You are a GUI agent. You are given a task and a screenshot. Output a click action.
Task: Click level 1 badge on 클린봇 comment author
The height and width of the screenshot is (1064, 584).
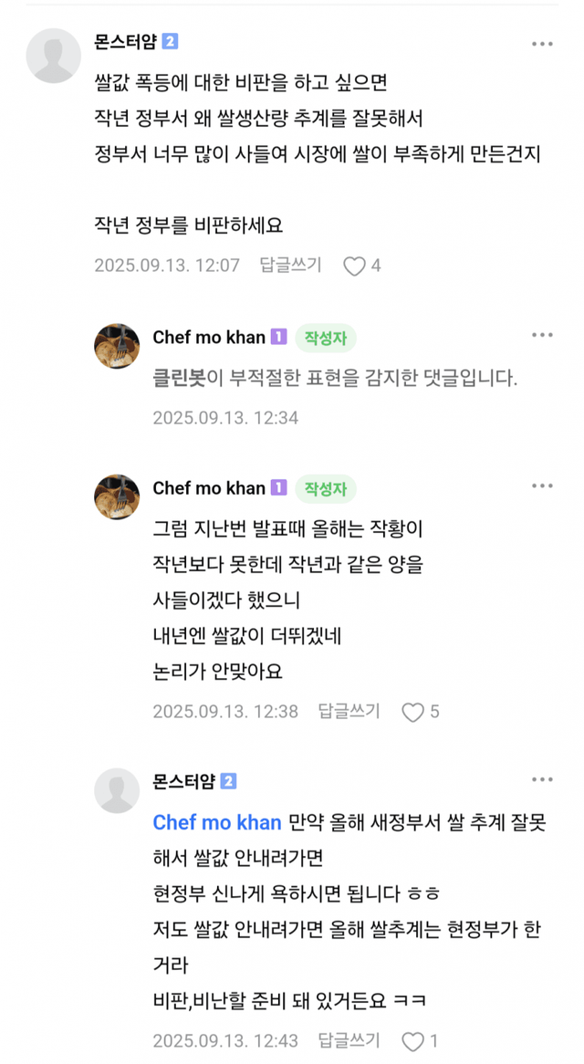[x=278, y=338]
